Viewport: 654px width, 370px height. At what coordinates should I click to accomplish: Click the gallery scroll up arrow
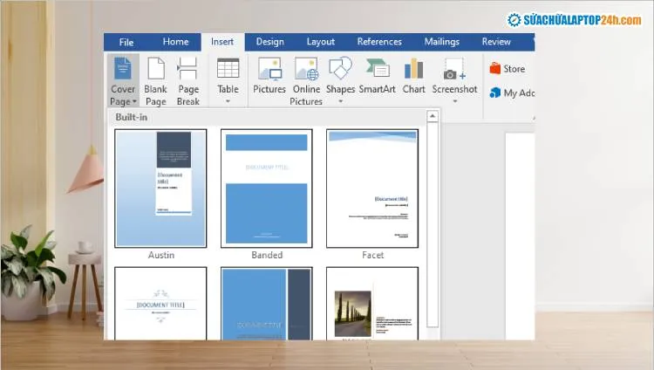(x=433, y=116)
